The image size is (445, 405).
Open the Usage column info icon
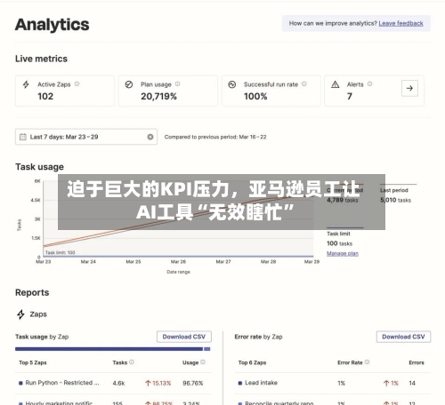203,362
